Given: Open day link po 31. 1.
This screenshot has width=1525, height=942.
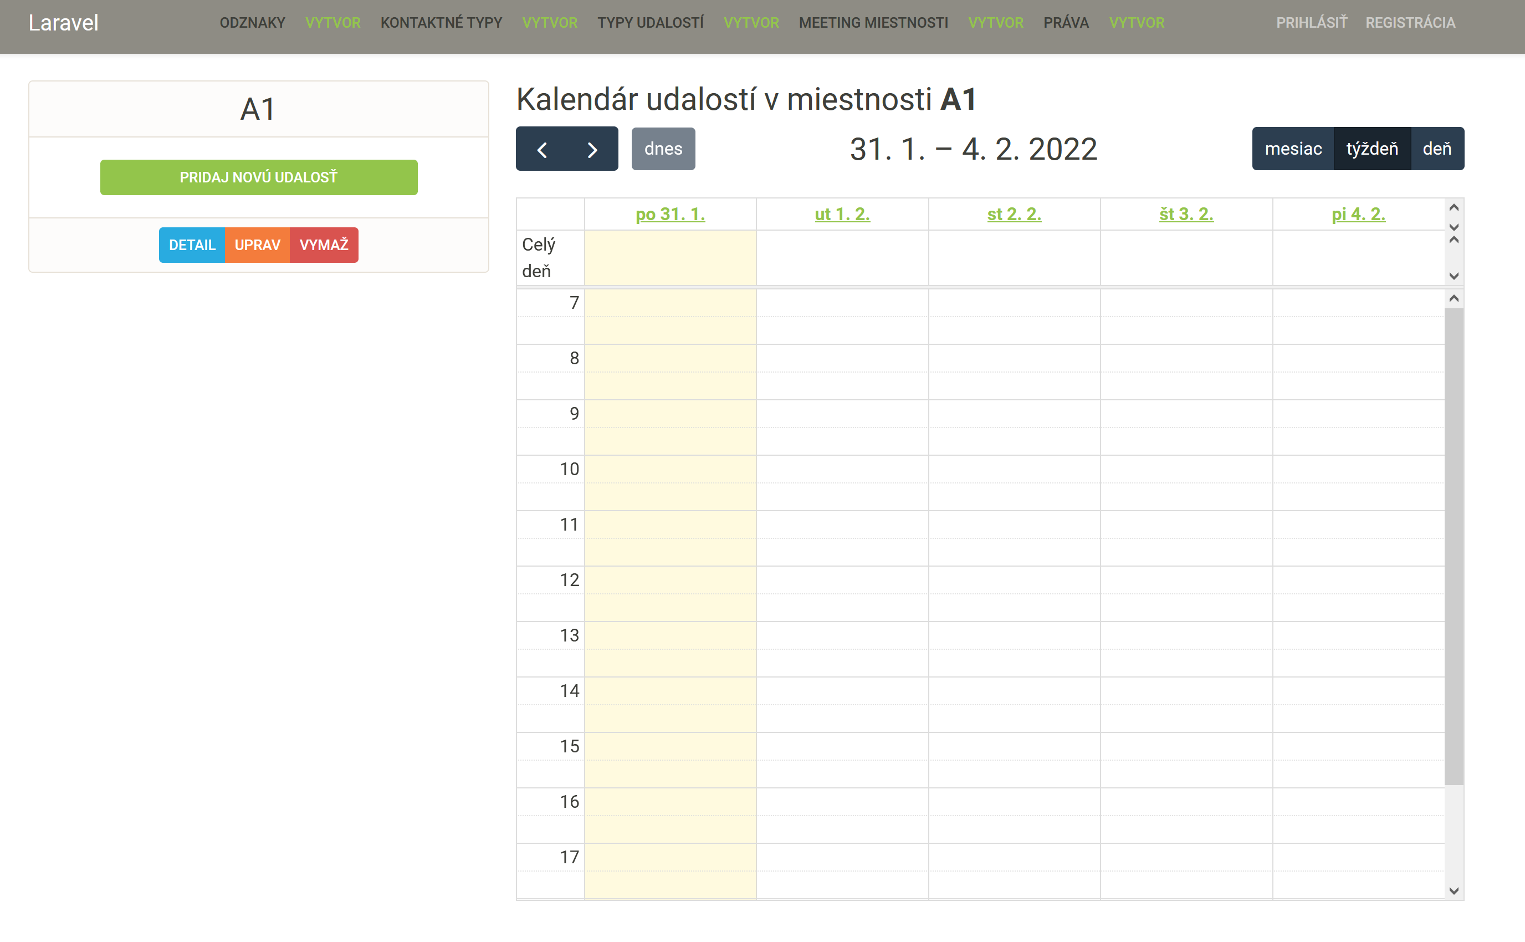Looking at the screenshot, I should click(670, 215).
